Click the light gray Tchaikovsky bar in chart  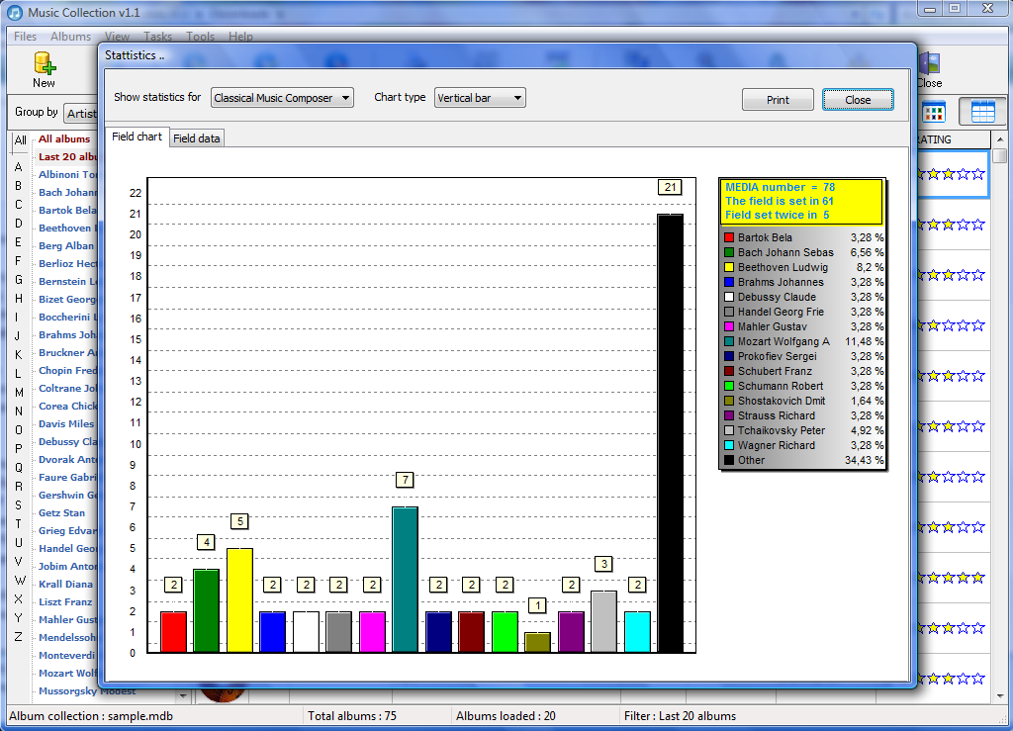604,621
